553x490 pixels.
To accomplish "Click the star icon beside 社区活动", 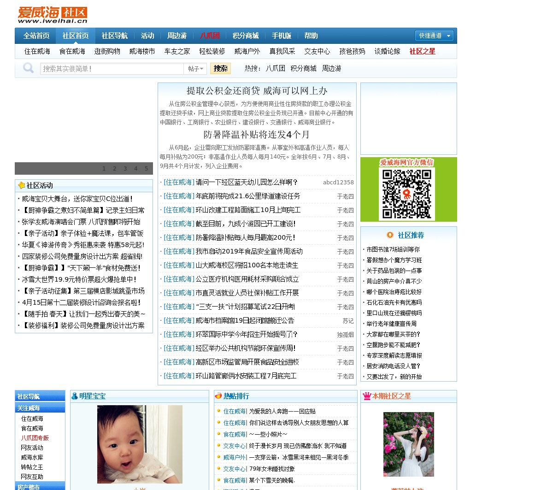I will tap(21, 185).
